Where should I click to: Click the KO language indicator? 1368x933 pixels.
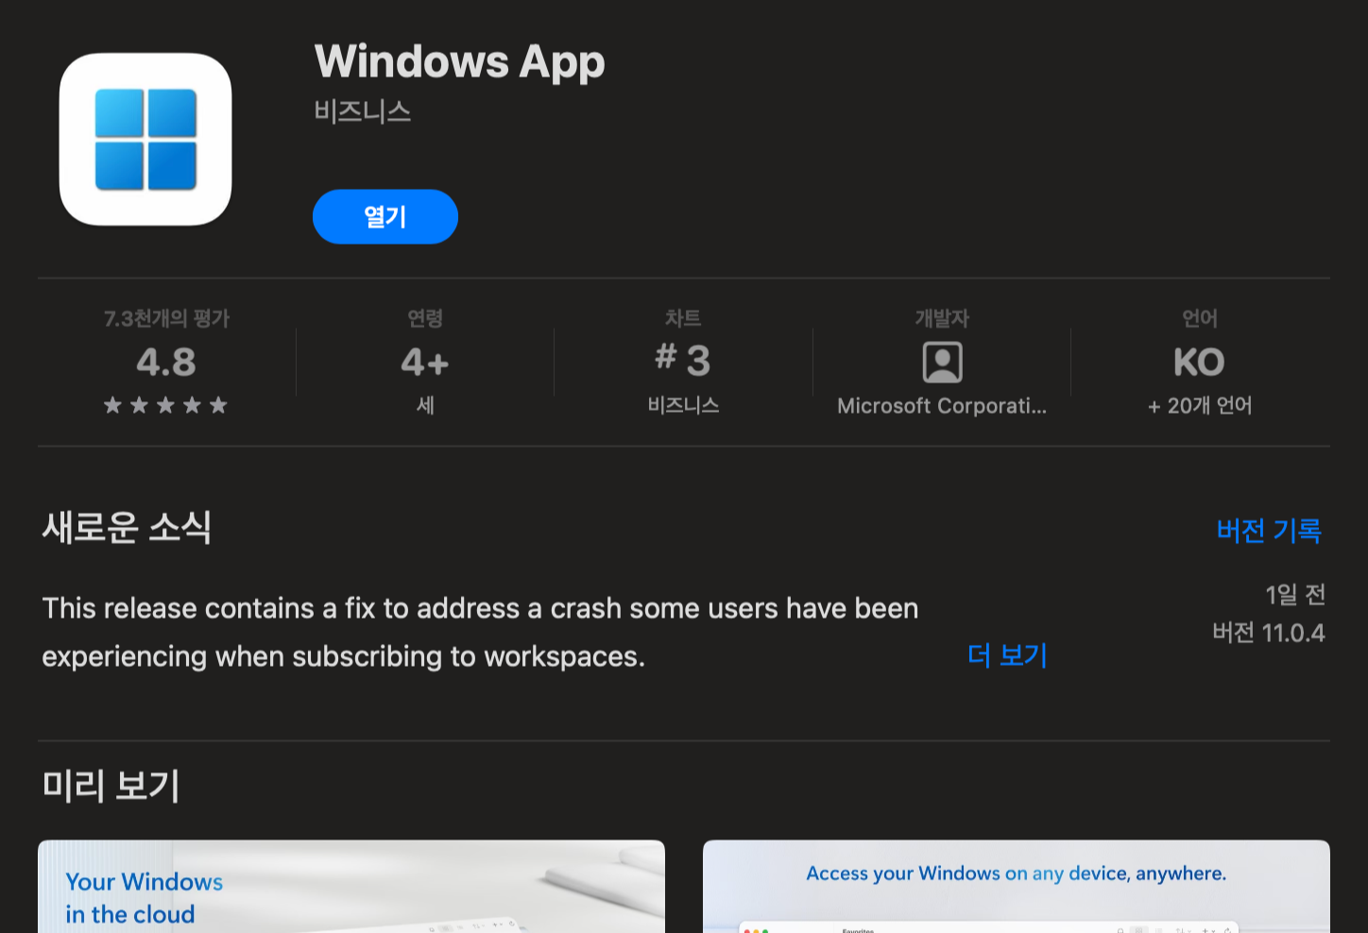[x=1200, y=362]
